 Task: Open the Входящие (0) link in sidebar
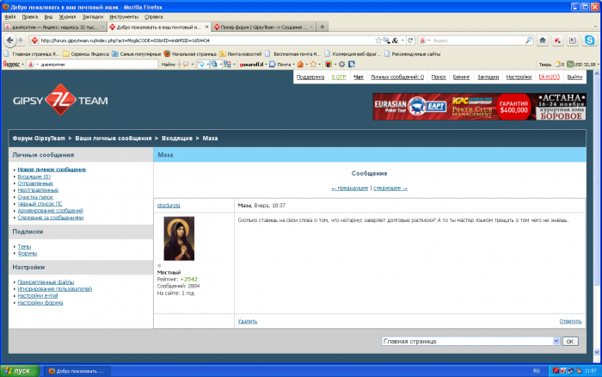(34, 176)
